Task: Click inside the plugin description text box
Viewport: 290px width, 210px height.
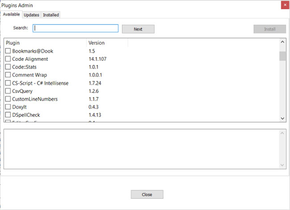Action: click(141, 149)
